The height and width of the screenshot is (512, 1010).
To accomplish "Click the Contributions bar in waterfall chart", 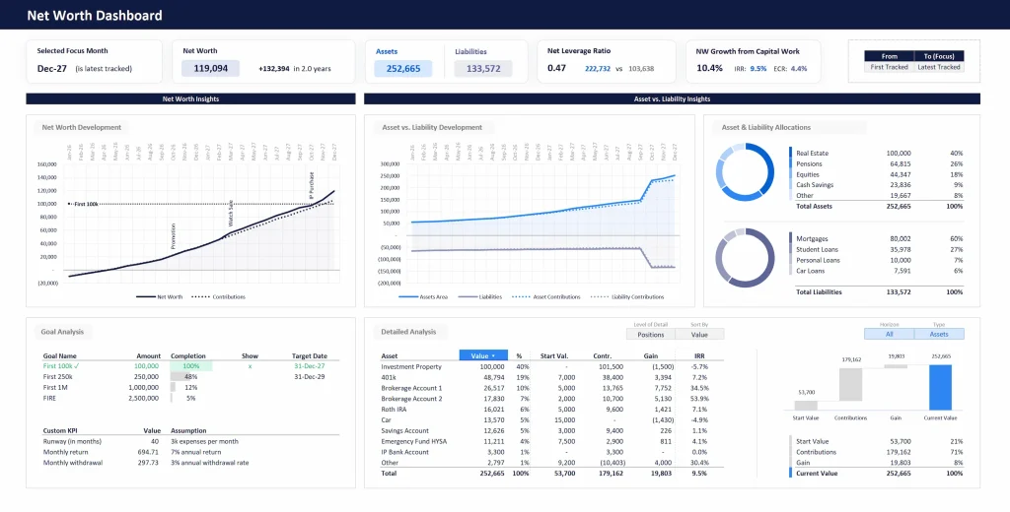I will 851,386.
